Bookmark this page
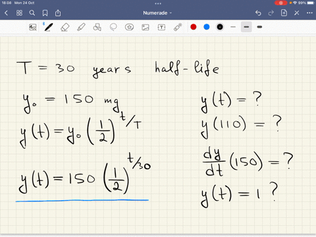 (45, 13)
